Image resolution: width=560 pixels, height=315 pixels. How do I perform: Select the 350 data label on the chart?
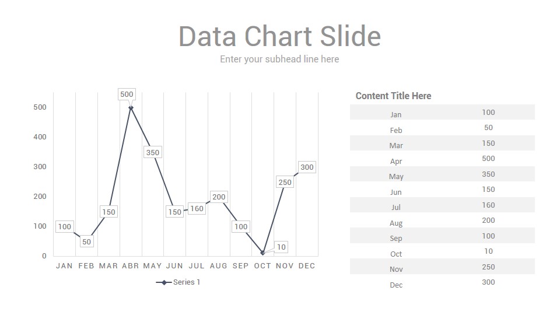152,152
